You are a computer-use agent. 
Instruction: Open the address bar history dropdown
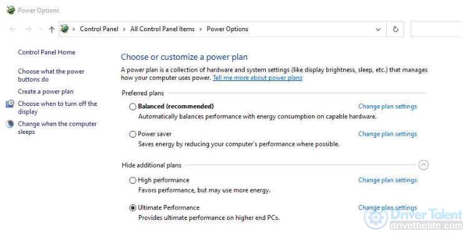tap(378, 29)
